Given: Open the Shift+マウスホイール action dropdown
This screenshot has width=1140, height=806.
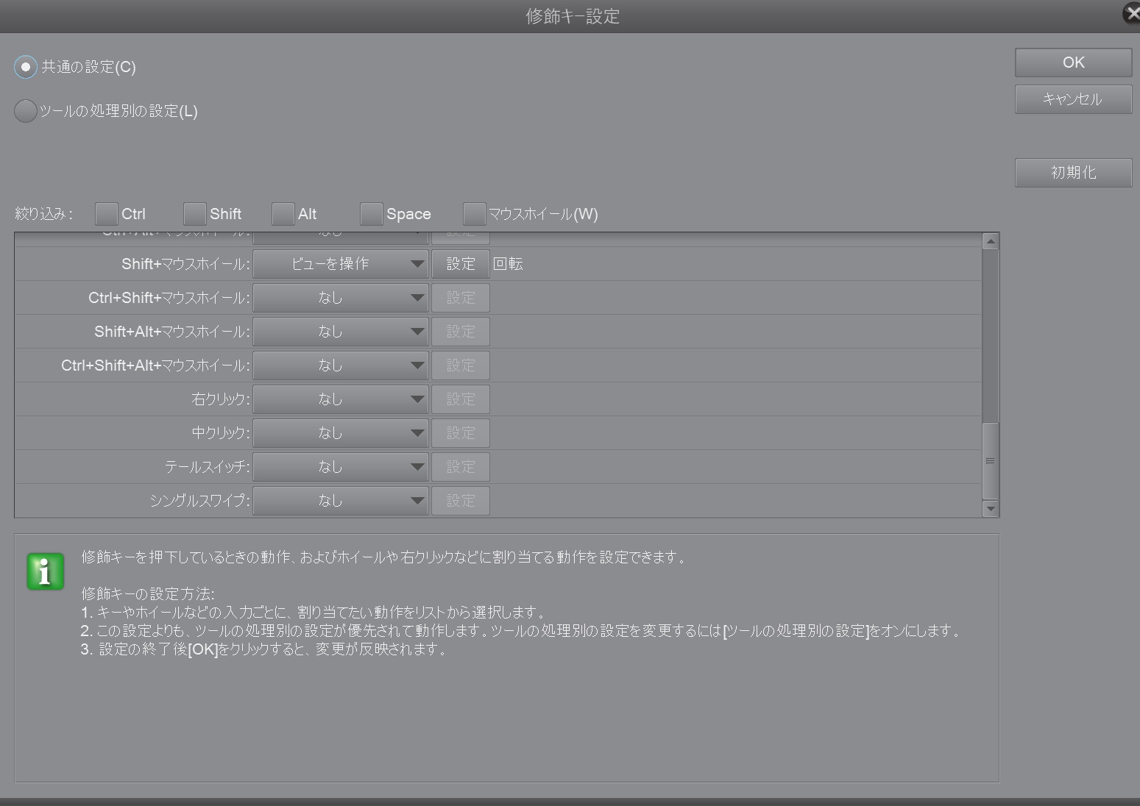Looking at the screenshot, I should tap(341, 264).
